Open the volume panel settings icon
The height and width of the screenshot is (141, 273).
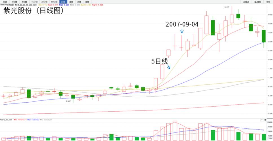coord(265,120)
